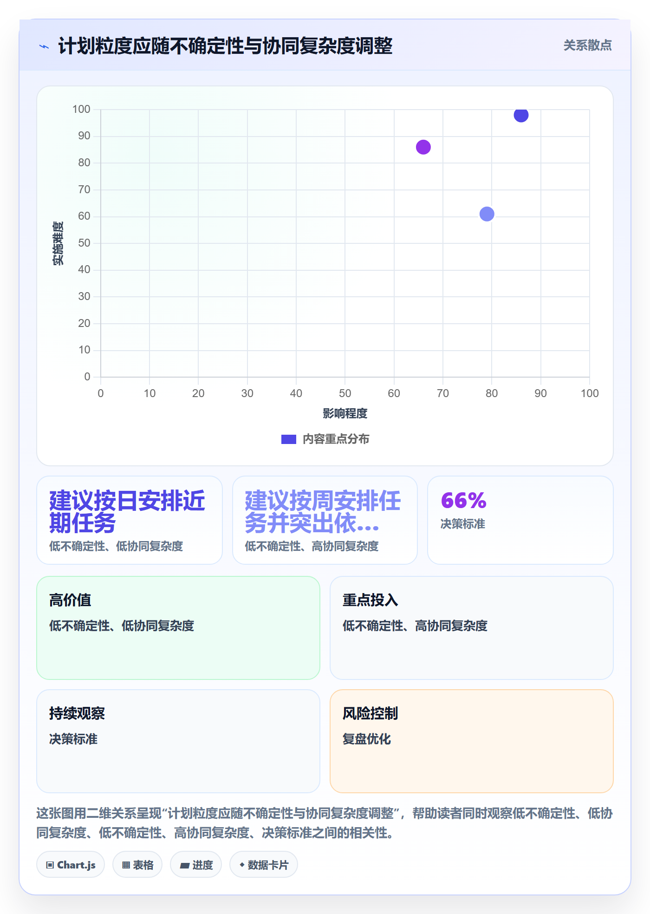Click the light blue scatter point at 79
650x914 pixels.
(487, 214)
